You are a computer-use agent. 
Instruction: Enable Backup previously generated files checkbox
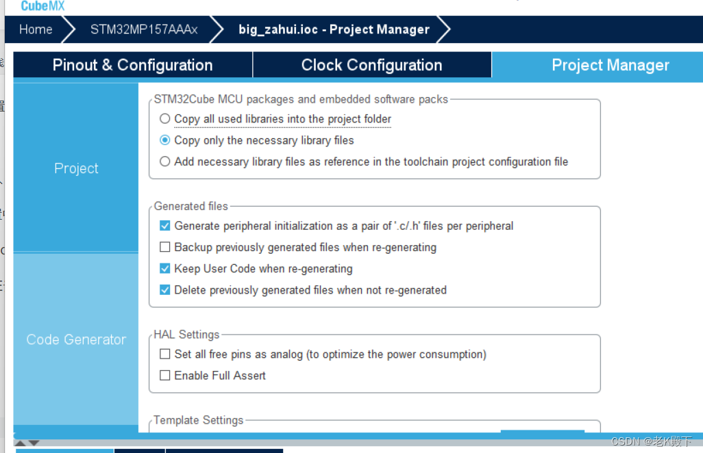point(164,247)
